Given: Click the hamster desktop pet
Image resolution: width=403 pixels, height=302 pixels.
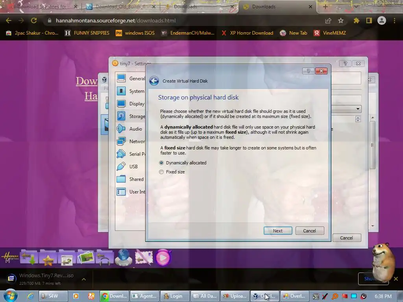Looking at the screenshot, I should tap(384, 263).
